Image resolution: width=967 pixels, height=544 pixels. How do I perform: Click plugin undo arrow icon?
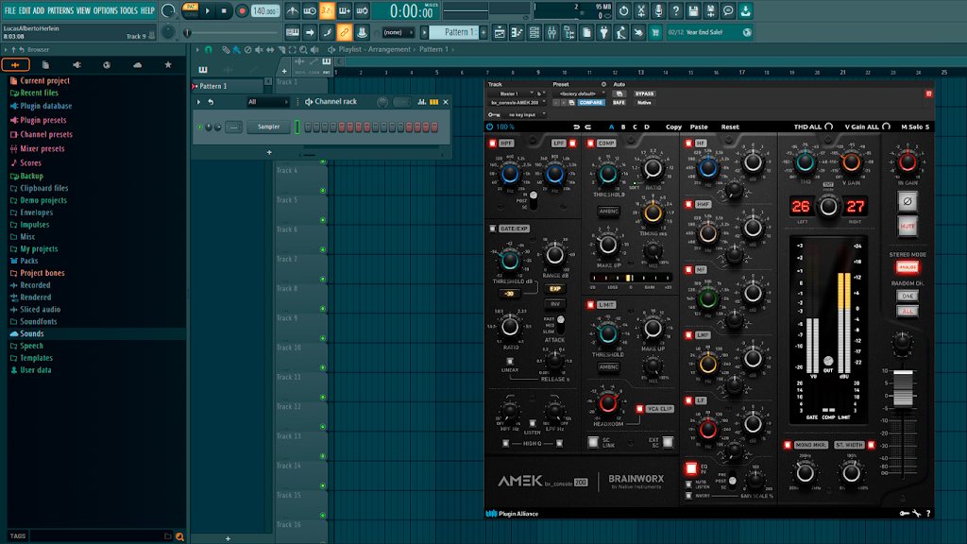[x=576, y=127]
